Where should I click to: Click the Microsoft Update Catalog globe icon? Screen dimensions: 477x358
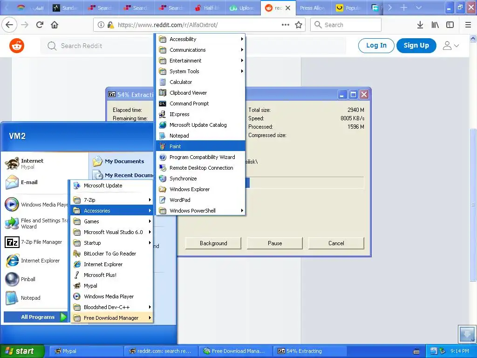(163, 125)
